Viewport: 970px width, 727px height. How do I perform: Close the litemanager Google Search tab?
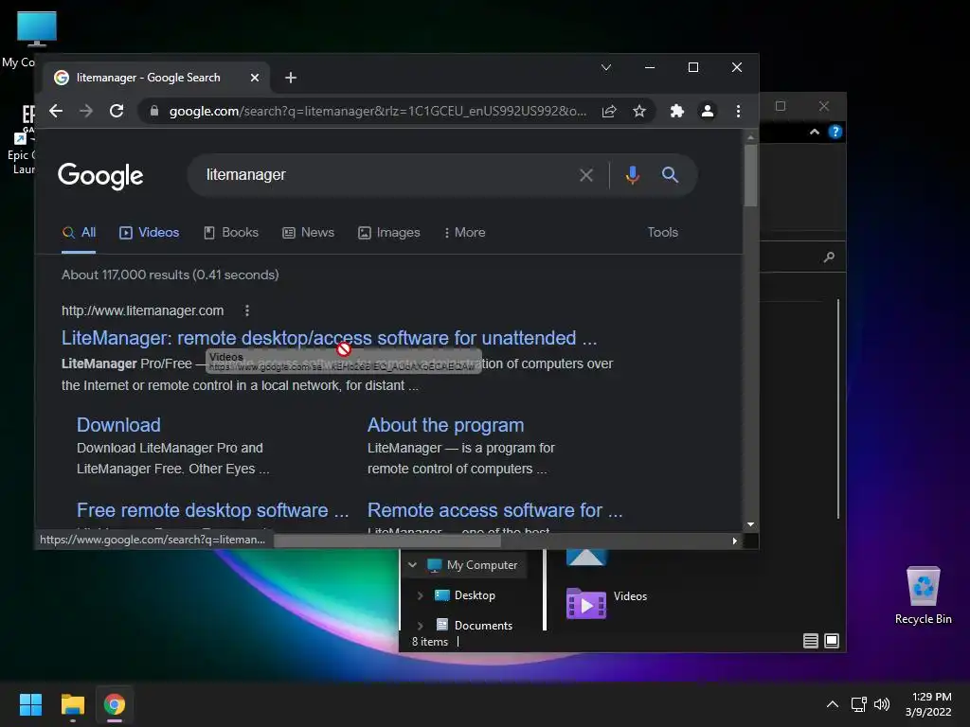(x=254, y=78)
